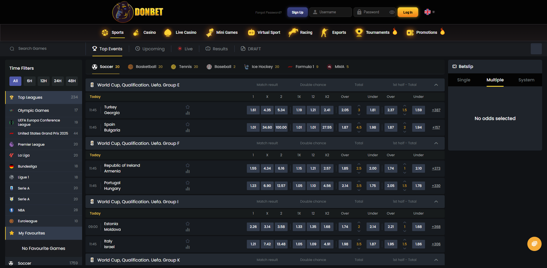This screenshot has width=547, height=268.
Task: Open +387 more markets for Turkey match
Action: [436, 110]
